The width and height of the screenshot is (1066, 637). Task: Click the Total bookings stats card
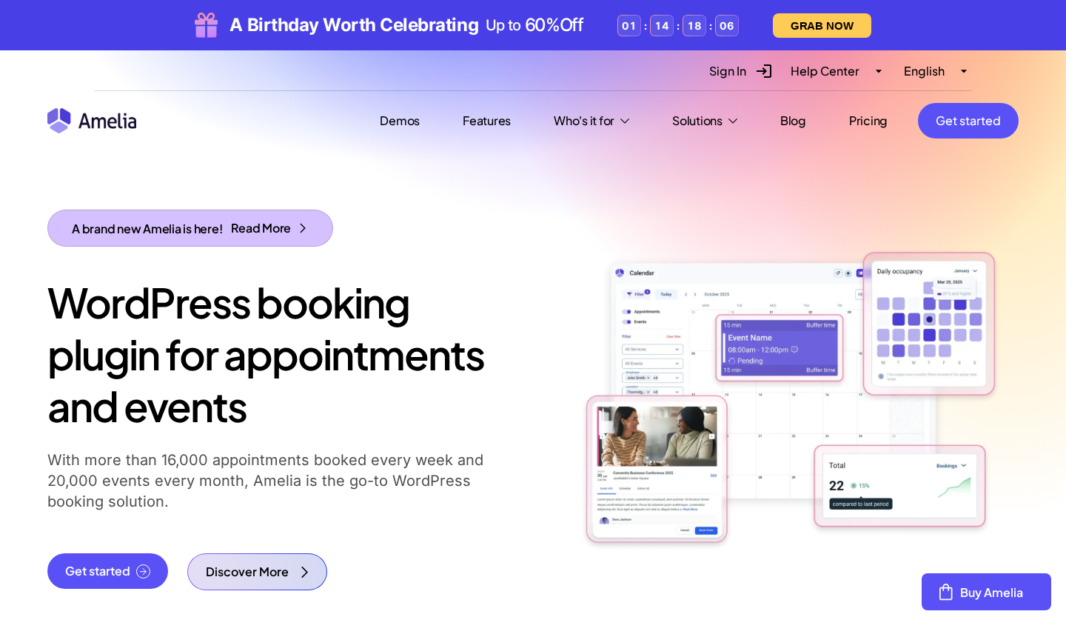coord(899,486)
